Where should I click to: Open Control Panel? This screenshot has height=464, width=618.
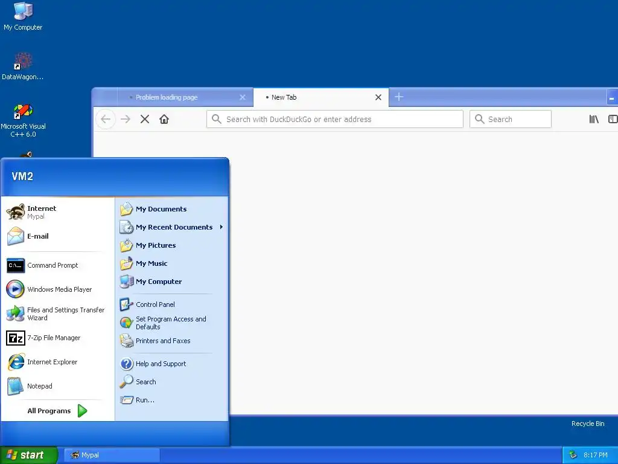tap(172, 304)
